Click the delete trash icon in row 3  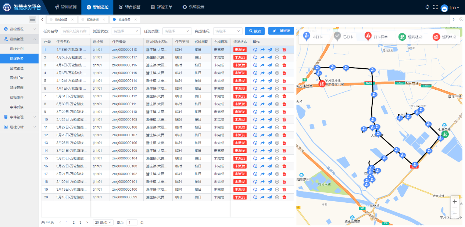[284, 65]
